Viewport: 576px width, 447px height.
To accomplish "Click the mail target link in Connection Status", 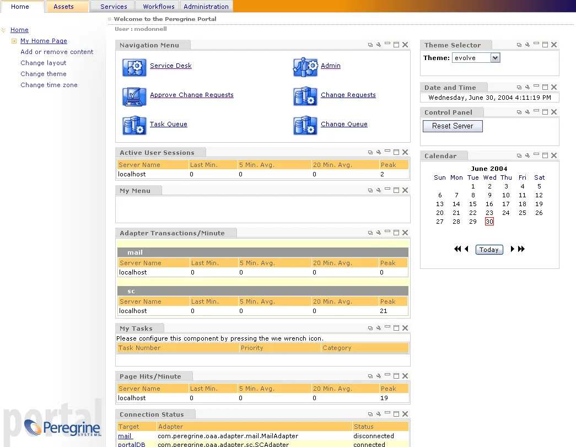I will tap(125, 436).
